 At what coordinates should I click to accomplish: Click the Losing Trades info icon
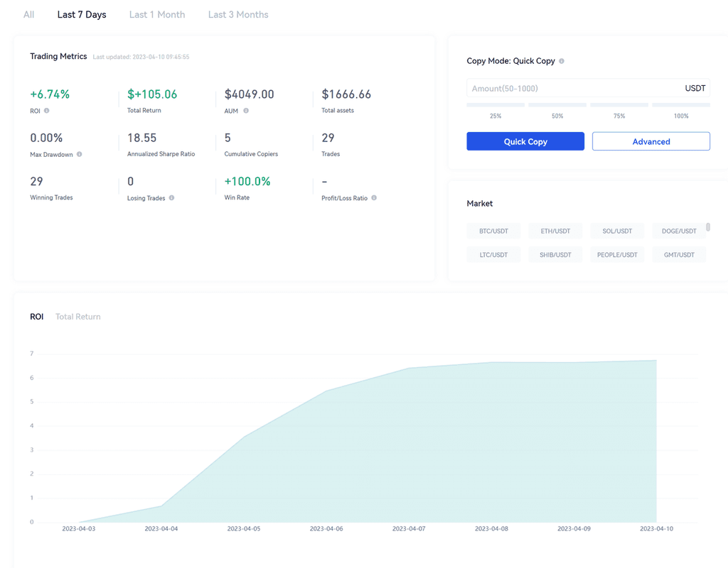[172, 198]
